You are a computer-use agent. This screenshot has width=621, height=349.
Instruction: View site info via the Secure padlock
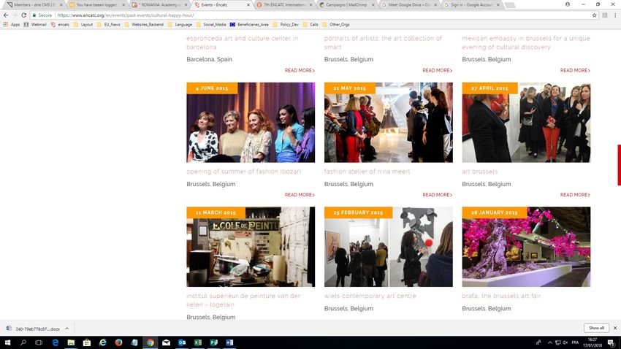(42, 15)
